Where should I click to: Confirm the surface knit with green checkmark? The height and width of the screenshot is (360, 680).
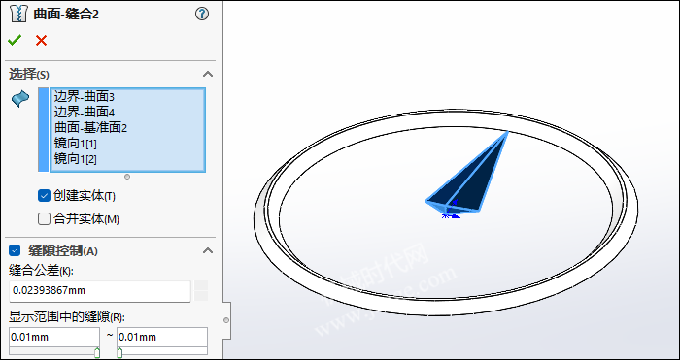[x=15, y=41]
